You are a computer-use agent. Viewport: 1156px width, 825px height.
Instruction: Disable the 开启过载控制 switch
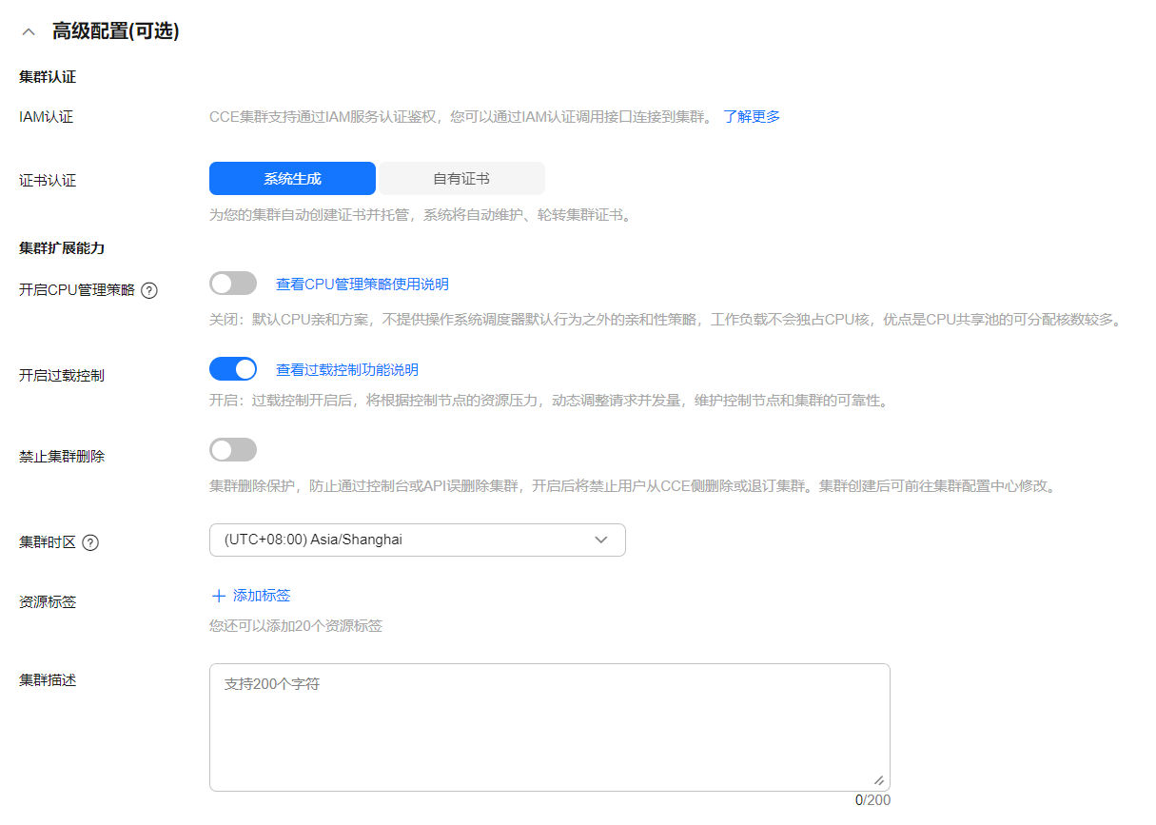(x=233, y=368)
